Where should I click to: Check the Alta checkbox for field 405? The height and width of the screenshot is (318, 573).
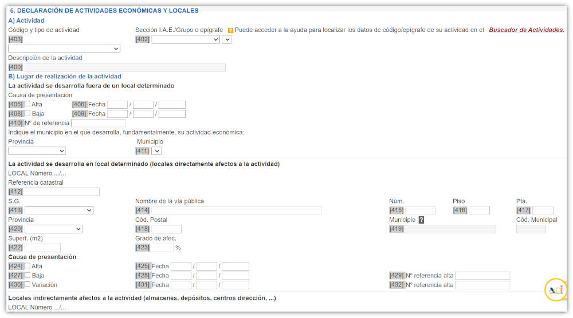(28, 104)
